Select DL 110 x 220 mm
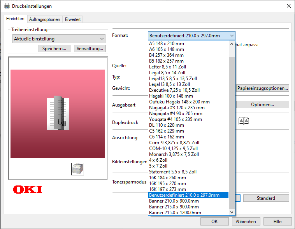The image size is (295, 229). click(188, 125)
